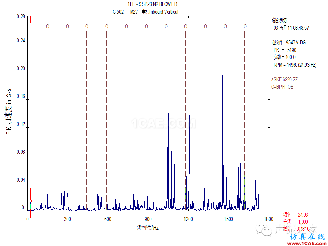Select the eighth BPFI marker O near 1200 Hz
This screenshot has width=328, height=246.
(x=186, y=27)
